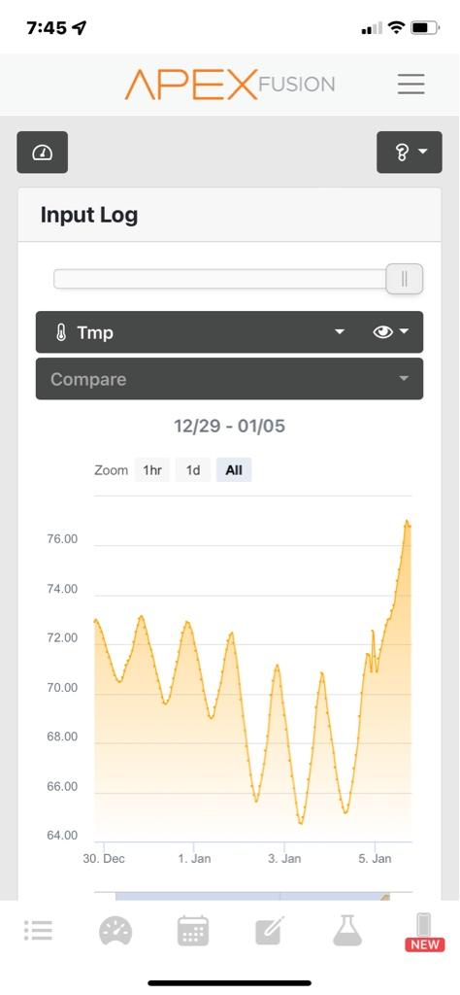Tap the list icon in the bottom bar
Image resolution: width=460 pixels, height=995 pixels.
pyautogui.click(x=38, y=930)
